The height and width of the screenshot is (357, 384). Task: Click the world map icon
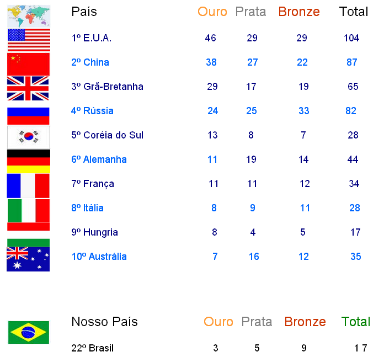29,16
